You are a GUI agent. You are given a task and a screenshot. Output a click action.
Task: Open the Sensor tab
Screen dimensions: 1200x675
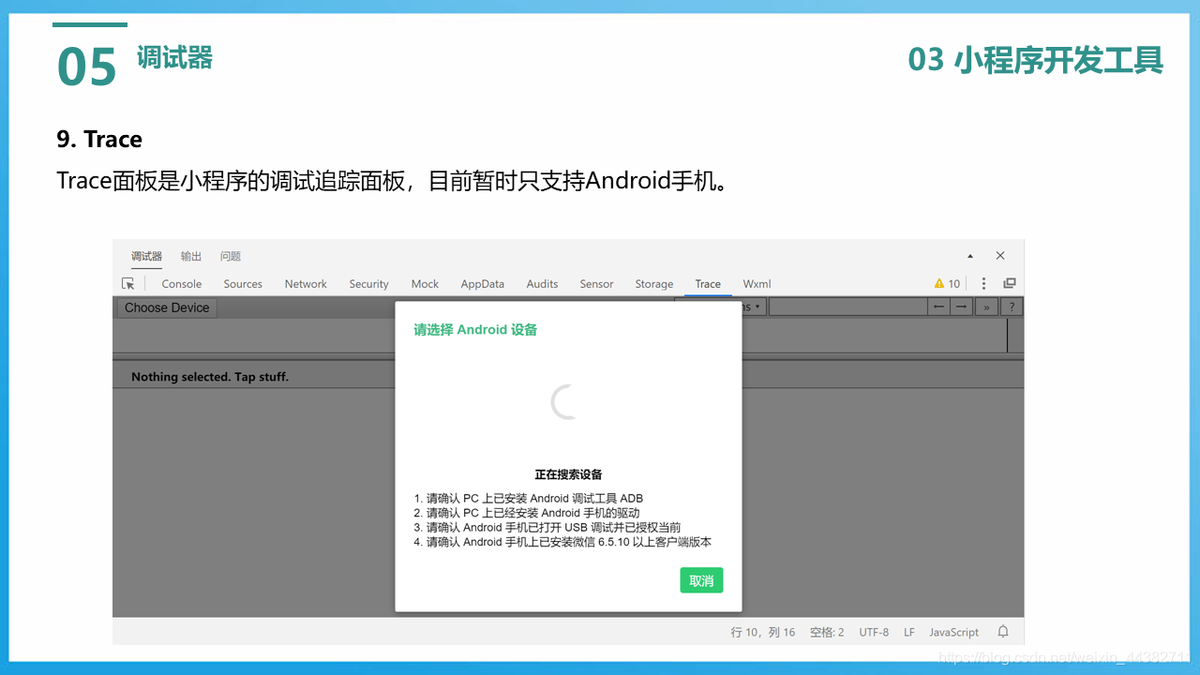click(x=596, y=284)
